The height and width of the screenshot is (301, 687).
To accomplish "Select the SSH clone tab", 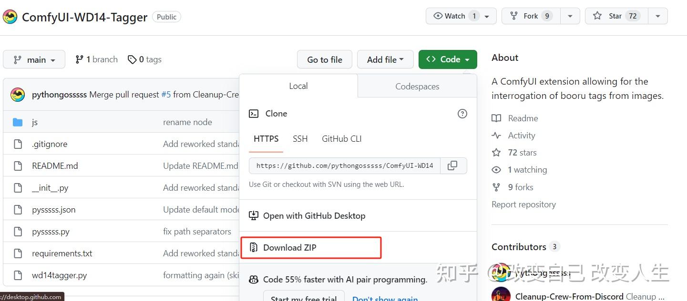I will click(300, 139).
